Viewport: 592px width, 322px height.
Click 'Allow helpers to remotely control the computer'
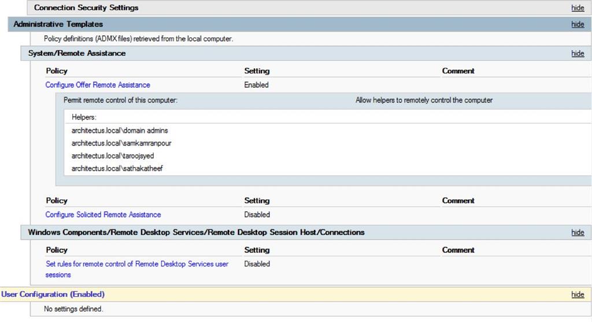[424, 101]
